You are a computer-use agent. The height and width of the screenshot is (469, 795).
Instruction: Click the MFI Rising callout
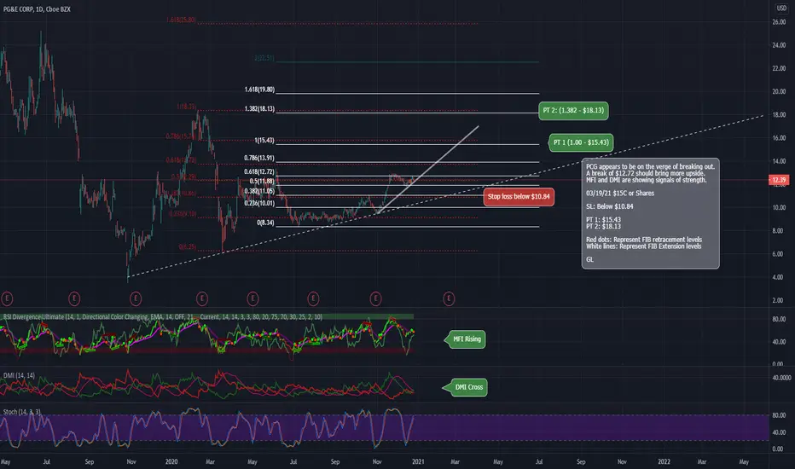tap(465, 339)
